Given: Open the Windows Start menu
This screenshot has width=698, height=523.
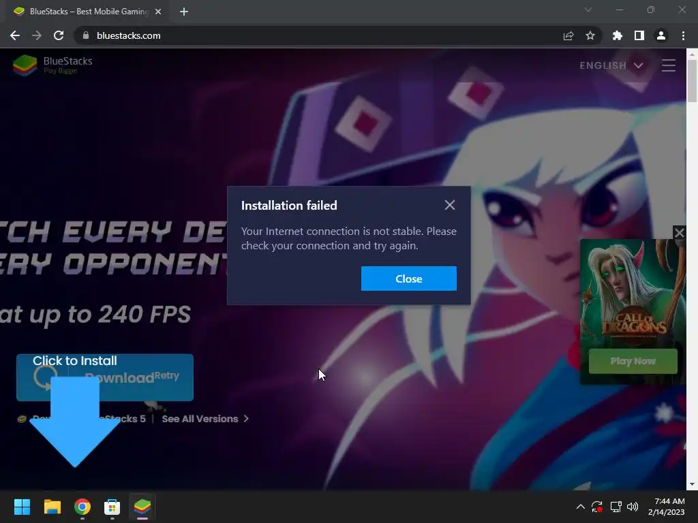Looking at the screenshot, I should [22, 507].
